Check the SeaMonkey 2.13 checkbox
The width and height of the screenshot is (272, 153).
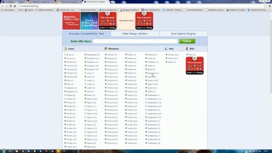[x=146, y=99]
